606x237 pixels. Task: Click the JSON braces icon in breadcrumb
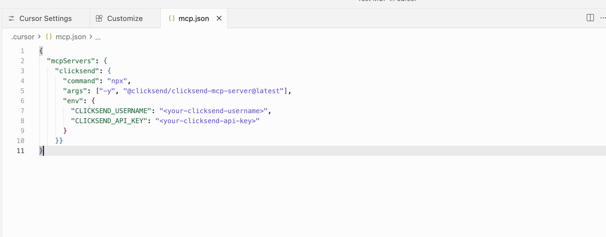click(x=49, y=37)
